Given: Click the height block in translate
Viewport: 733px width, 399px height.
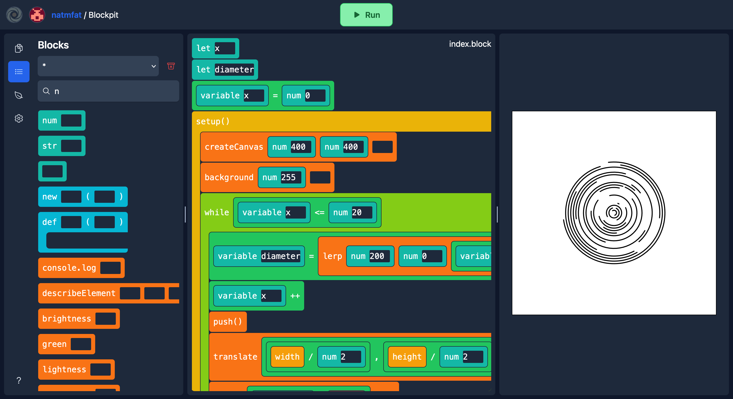Looking at the screenshot, I should click(407, 357).
